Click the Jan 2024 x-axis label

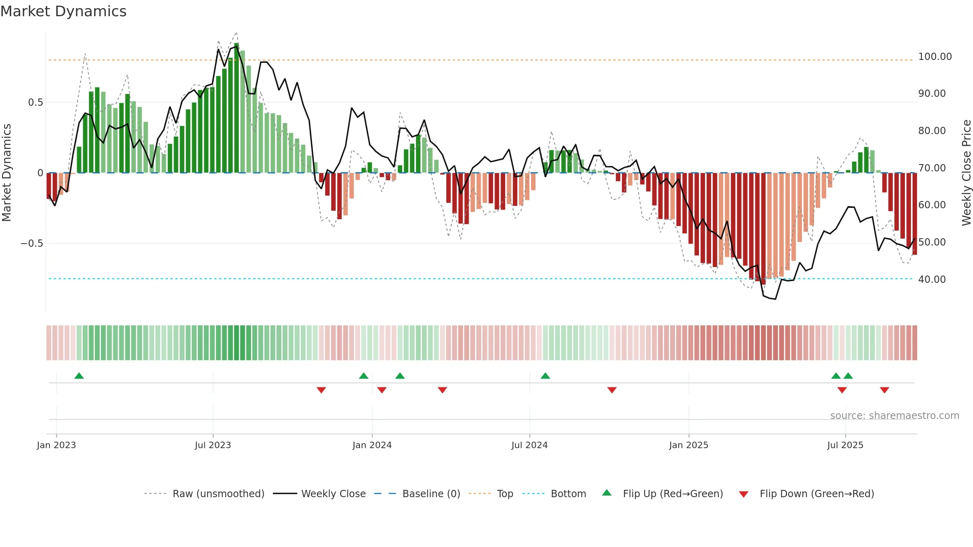pos(372,445)
